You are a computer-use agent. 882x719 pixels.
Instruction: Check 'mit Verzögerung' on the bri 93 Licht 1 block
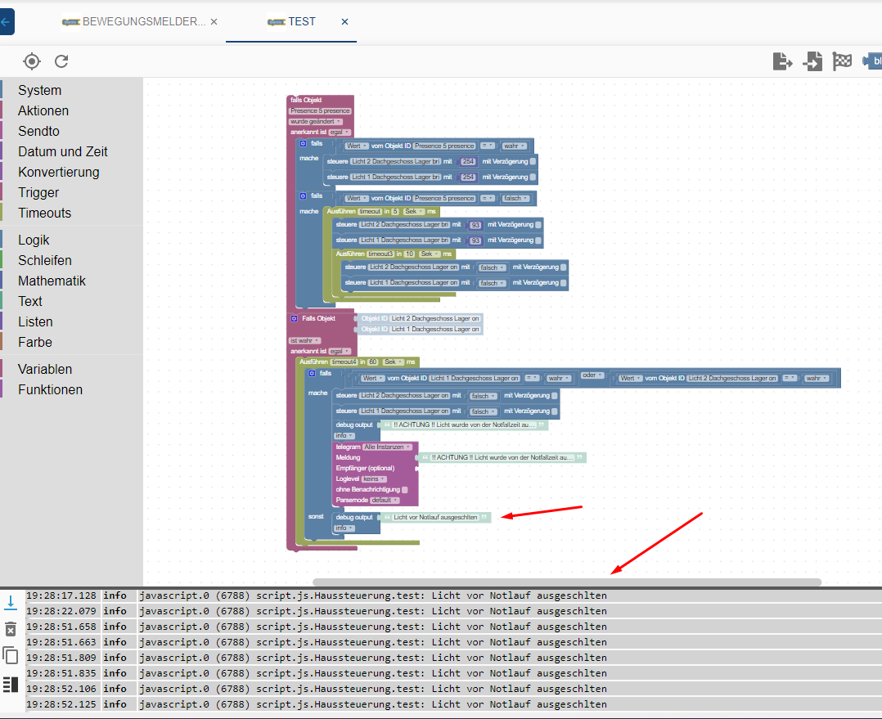(x=538, y=240)
